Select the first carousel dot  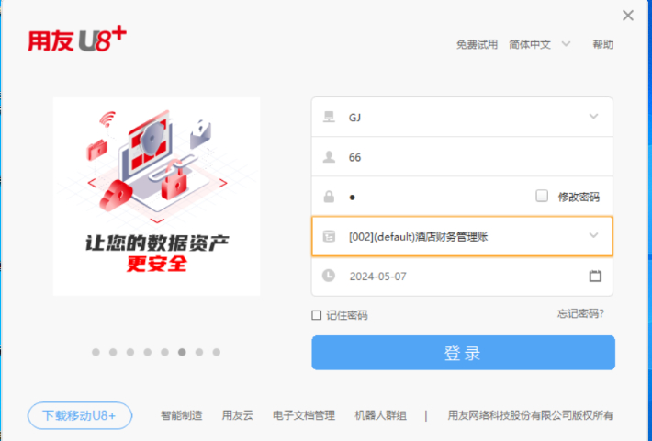point(96,353)
